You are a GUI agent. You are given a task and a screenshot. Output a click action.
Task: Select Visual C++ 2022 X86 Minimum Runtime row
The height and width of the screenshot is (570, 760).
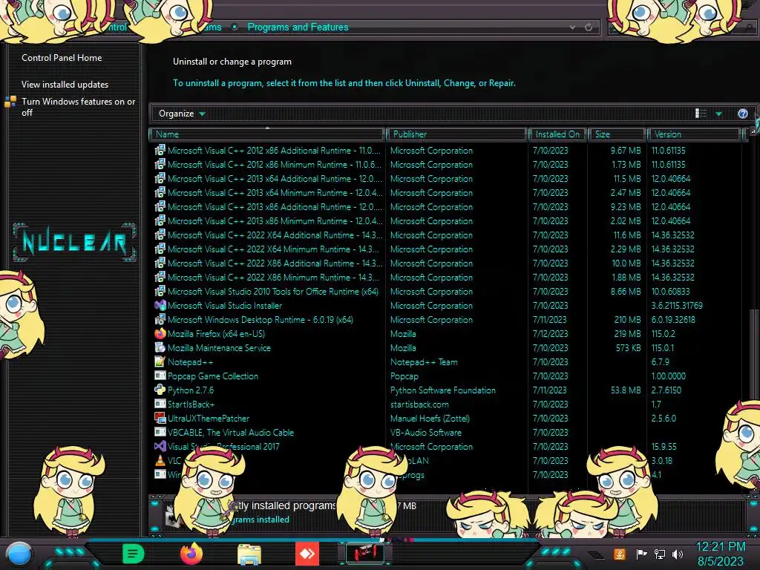pyautogui.click(x=446, y=277)
